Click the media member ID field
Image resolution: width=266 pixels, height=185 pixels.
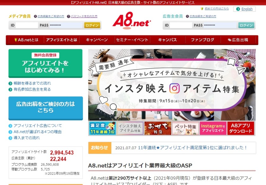coord(27,25)
